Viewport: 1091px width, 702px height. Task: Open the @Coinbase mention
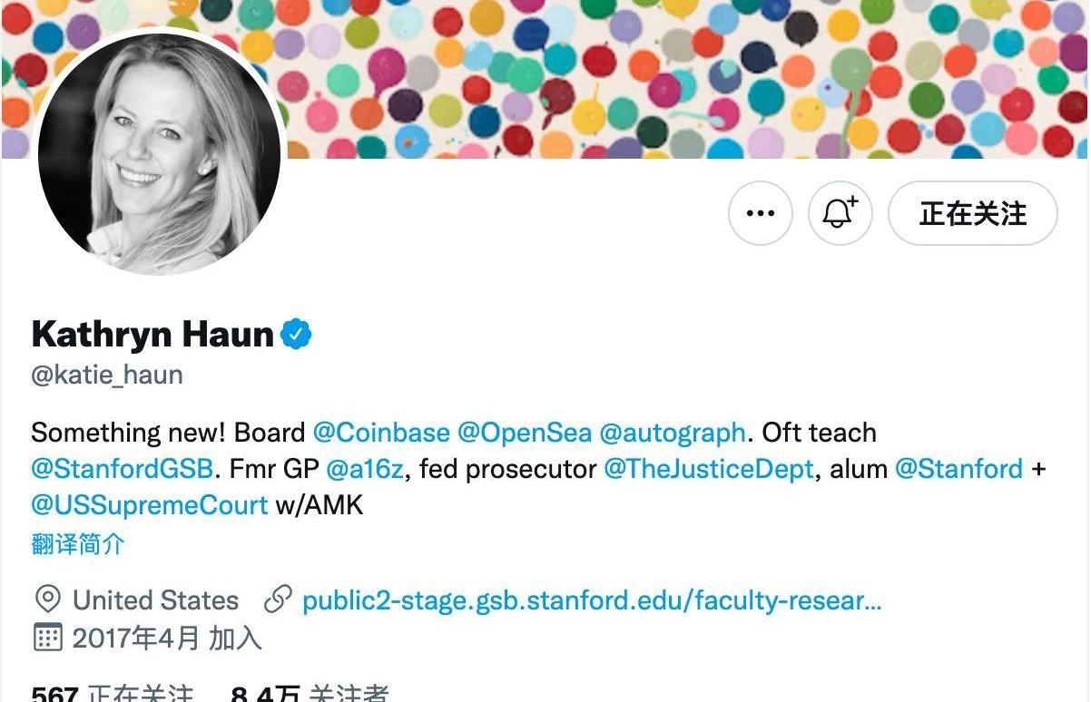coord(381,433)
